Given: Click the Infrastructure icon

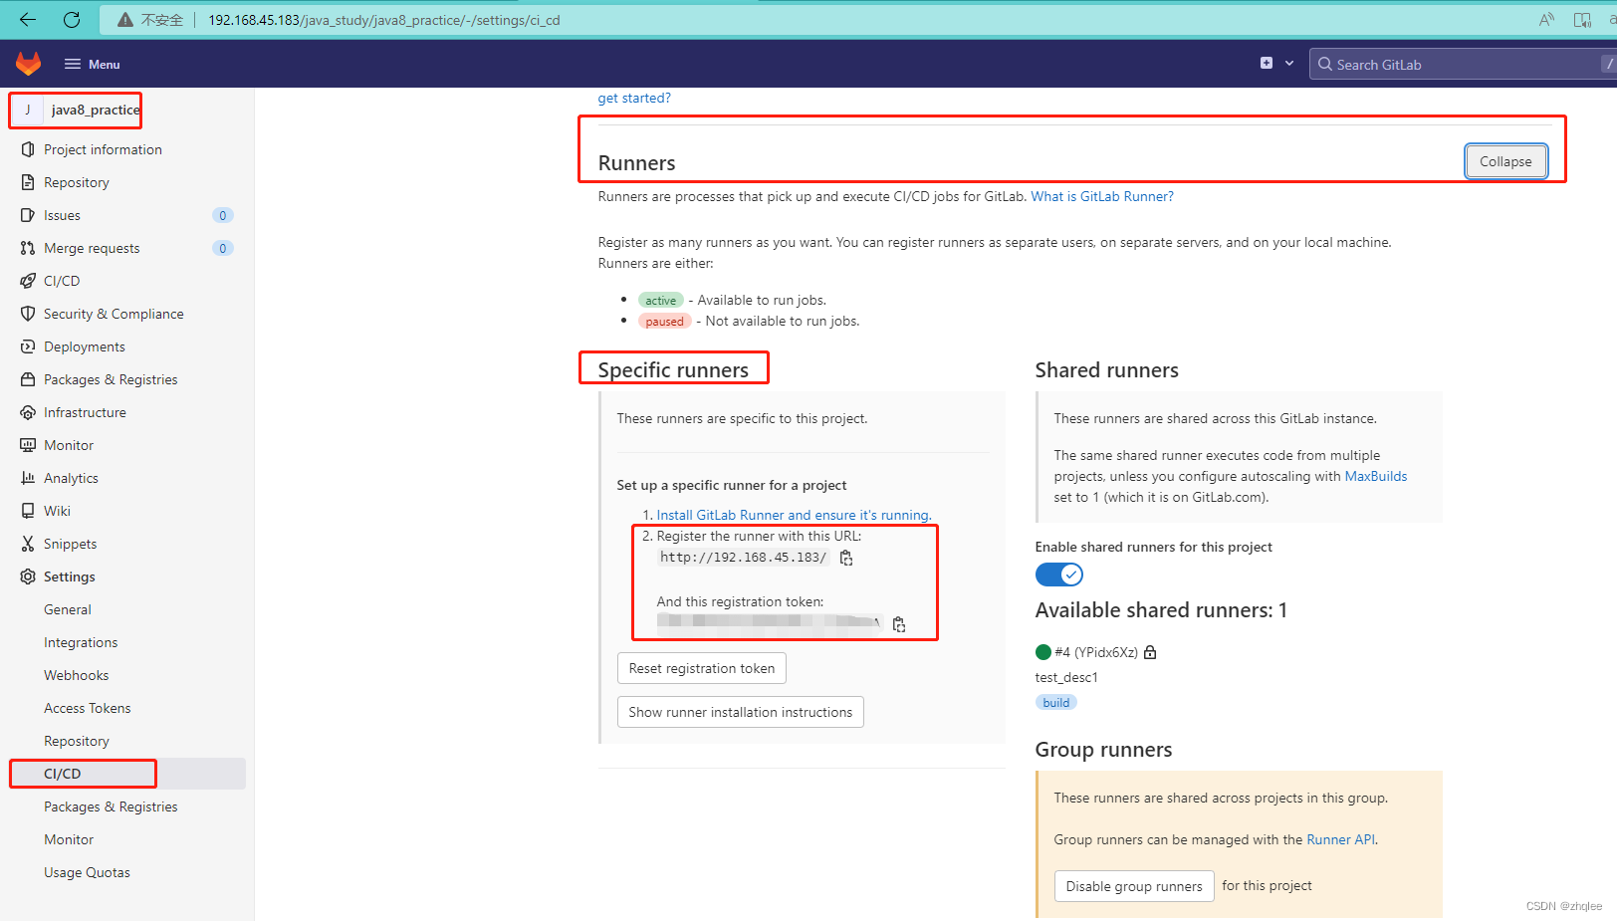Looking at the screenshot, I should coord(28,412).
